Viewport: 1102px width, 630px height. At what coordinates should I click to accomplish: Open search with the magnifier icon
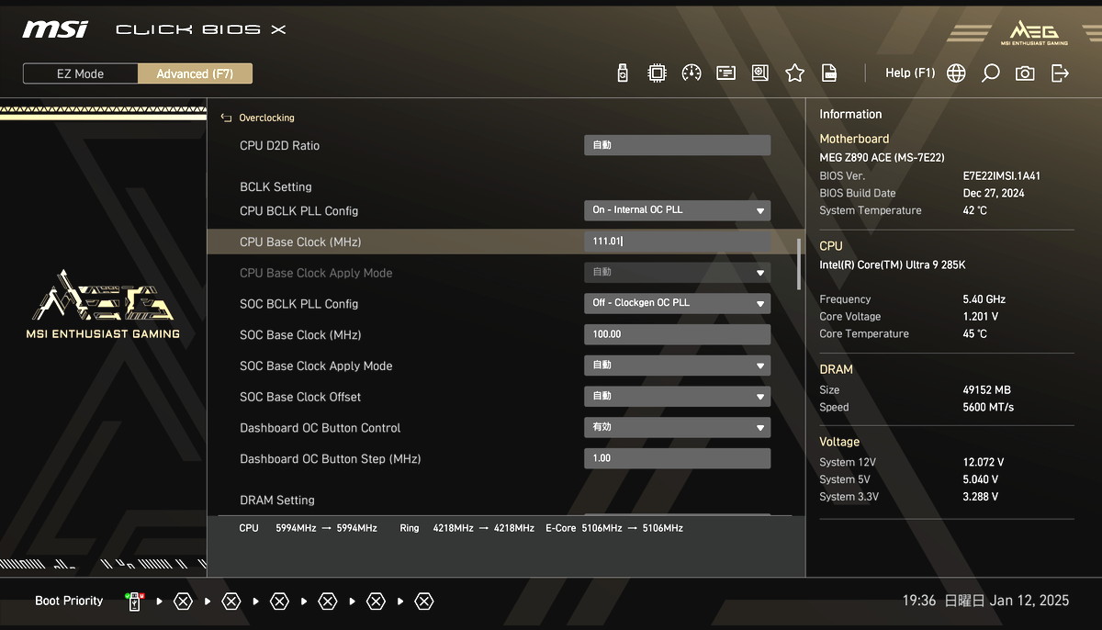990,73
